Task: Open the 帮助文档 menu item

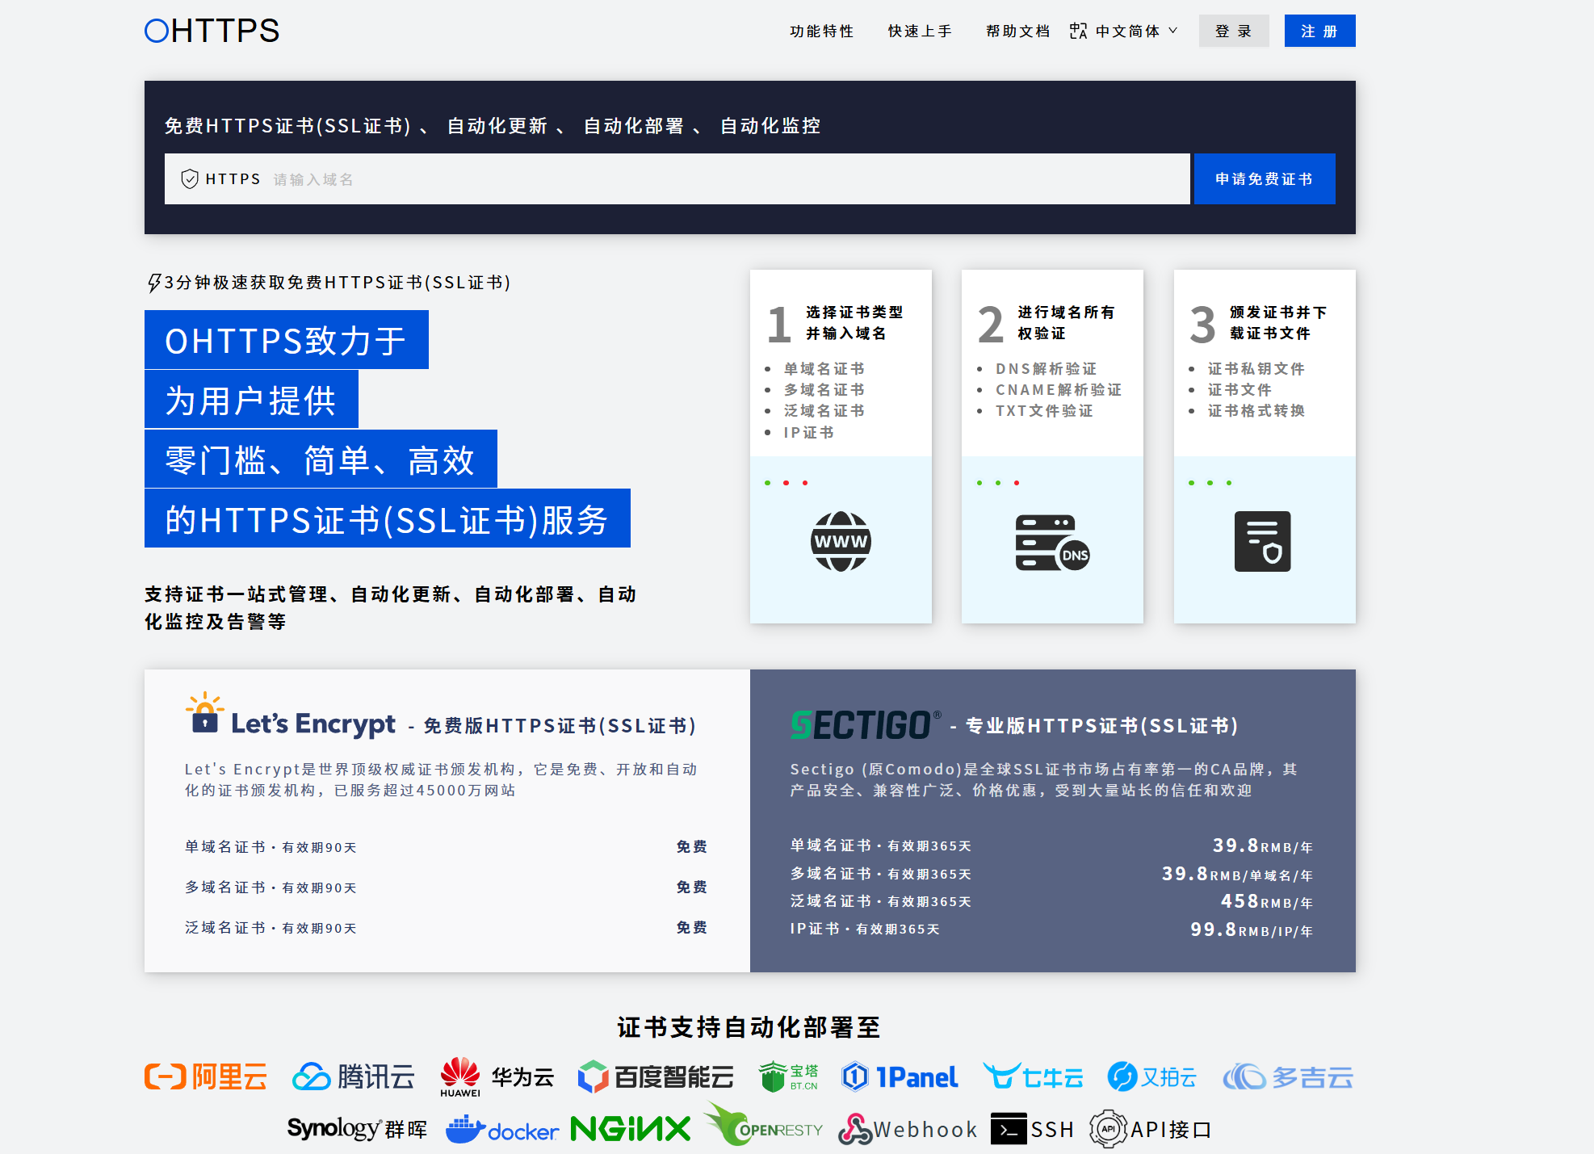Action: (1017, 31)
